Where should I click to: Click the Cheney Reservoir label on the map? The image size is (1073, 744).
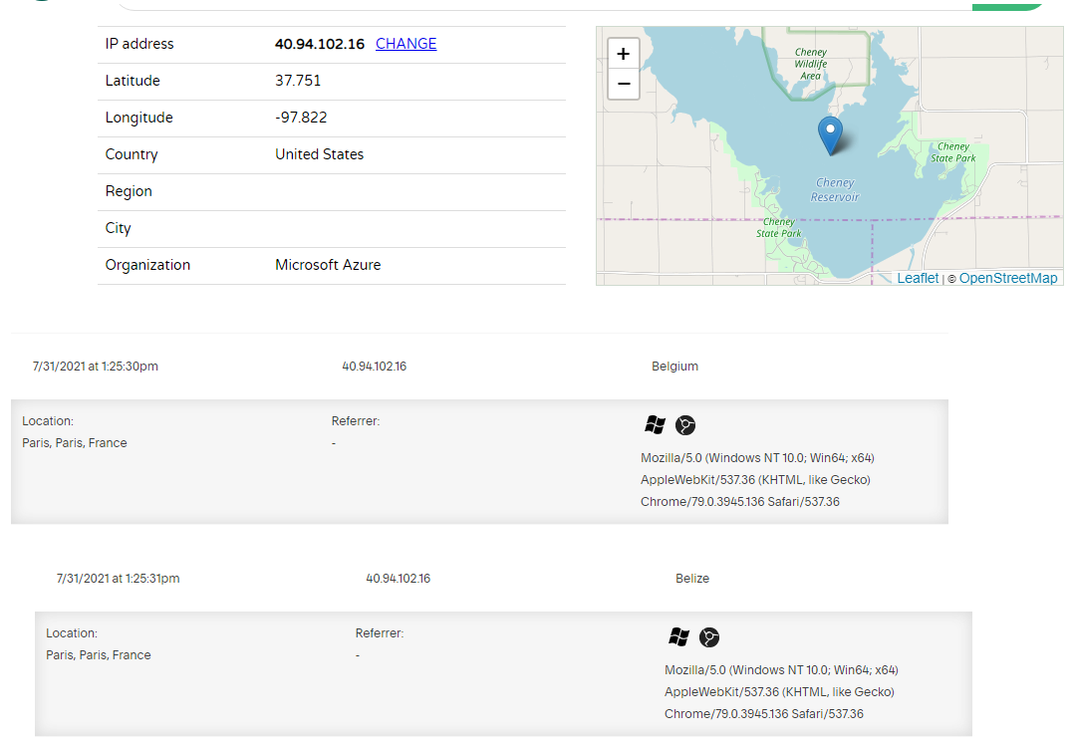pos(835,190)
